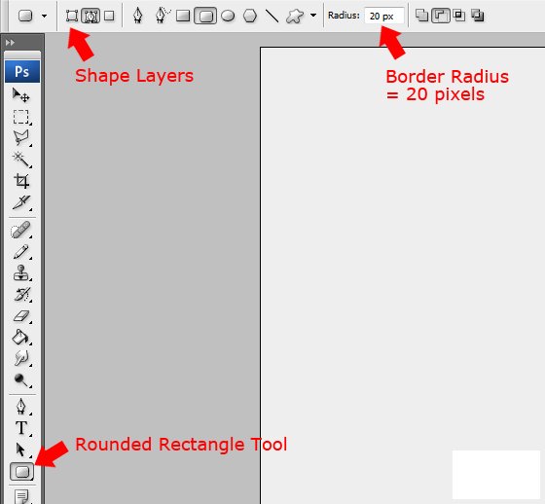The image size is (545, 504).
Task: Choose the Polygon shape in the options bar
Action: pyautogui.click(x=249, y=16)
